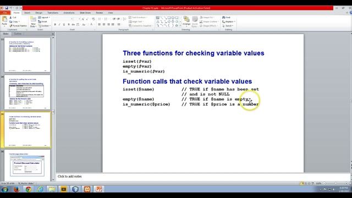Switch to the Slide Show ribbon tab
Image resolution: width=352 pixels, height=198 pixels.
pyautogui.click(x=85, y=13)
